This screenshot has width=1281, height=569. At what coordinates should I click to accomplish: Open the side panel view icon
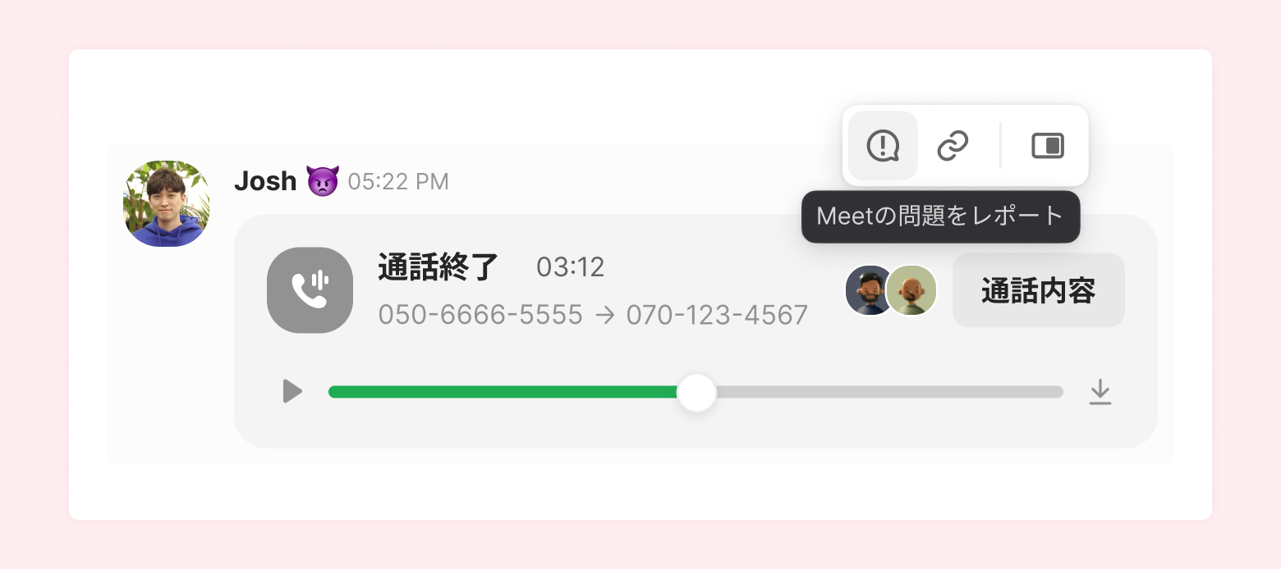1047,146
